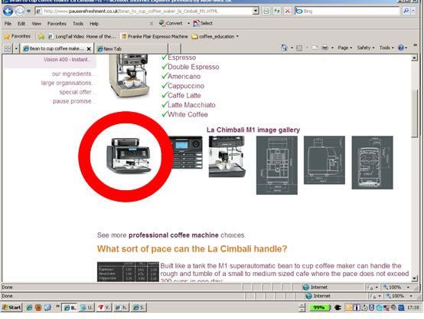Click the Home icon in command bar
The image size is (424, 319).
tap(284, 48)
